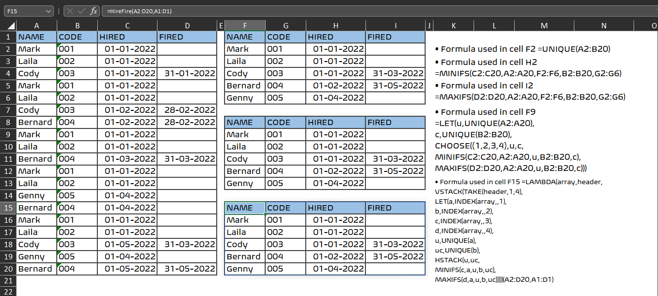This screenshot has width=658, height=296.
Task: Click cell F12 containing Bernard
Action: (245, 171)
